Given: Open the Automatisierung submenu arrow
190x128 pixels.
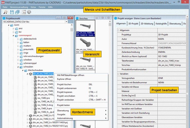Looking at the screenshot, I should click(x=106, y=118).
